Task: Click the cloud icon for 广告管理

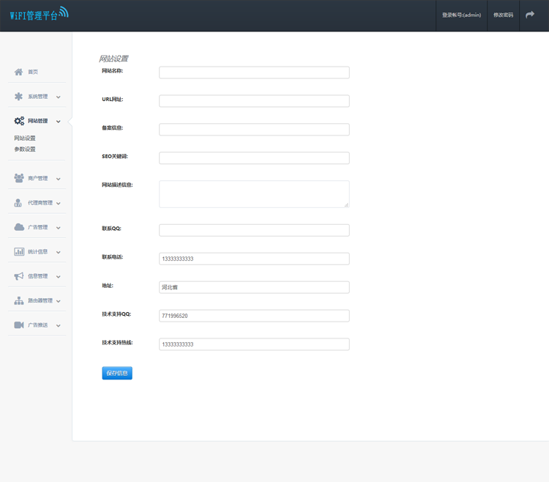Action: coord(19,227)
